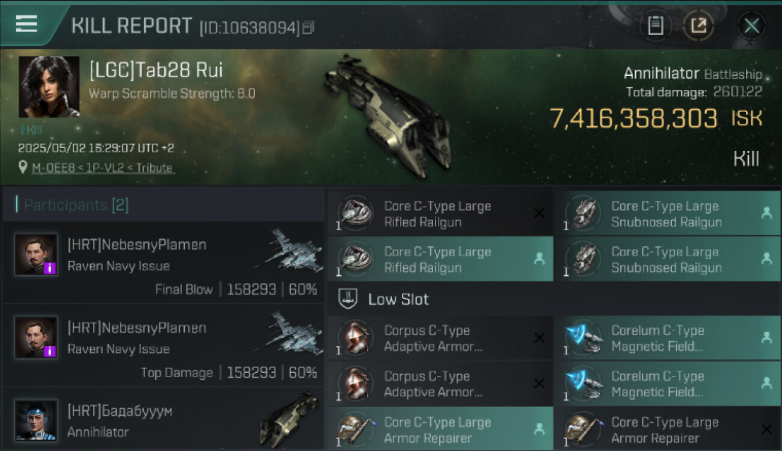Image resolution: width=782 pixels, height=451 pixels.
Task: View Tab28 Rui's character portrait
Action: pos(49,87)
